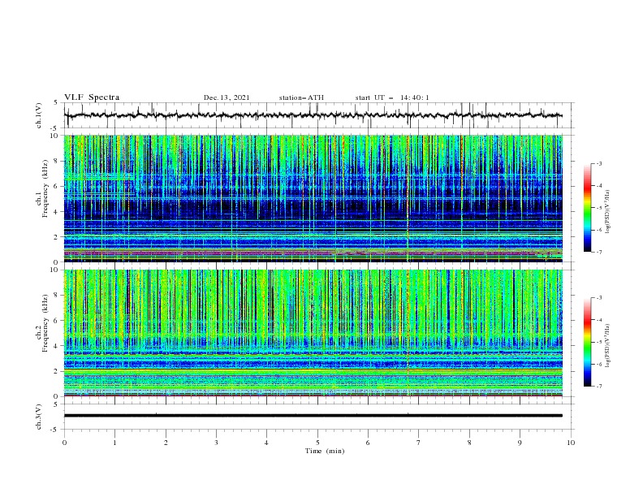Click the '9' tick on the time axis
The width and height of the screenshot is (643, 497).
[520, 443]
